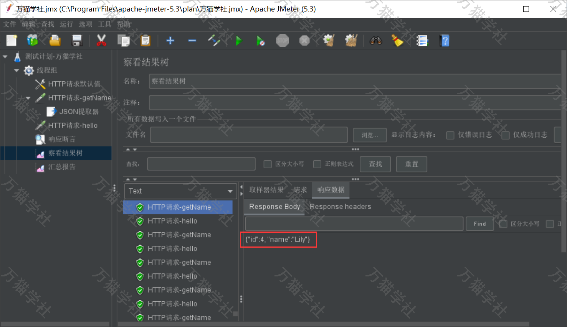
Task: Click the Cut scissors icon
Action: click(x=101, y=41)
